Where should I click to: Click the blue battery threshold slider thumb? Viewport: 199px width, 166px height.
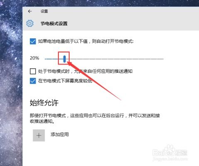pos(65,59)
